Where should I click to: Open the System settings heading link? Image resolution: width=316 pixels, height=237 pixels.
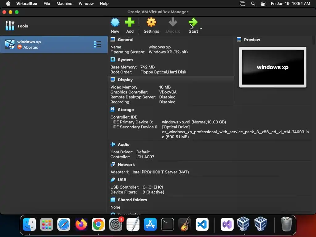point(125,60)
